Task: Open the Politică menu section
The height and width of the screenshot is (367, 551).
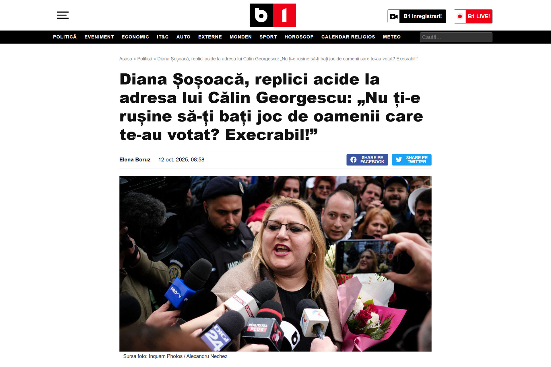Action: point(65,37)
